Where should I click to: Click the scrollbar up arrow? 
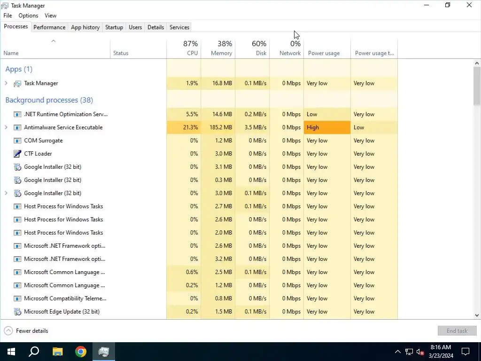pos(477,63)
